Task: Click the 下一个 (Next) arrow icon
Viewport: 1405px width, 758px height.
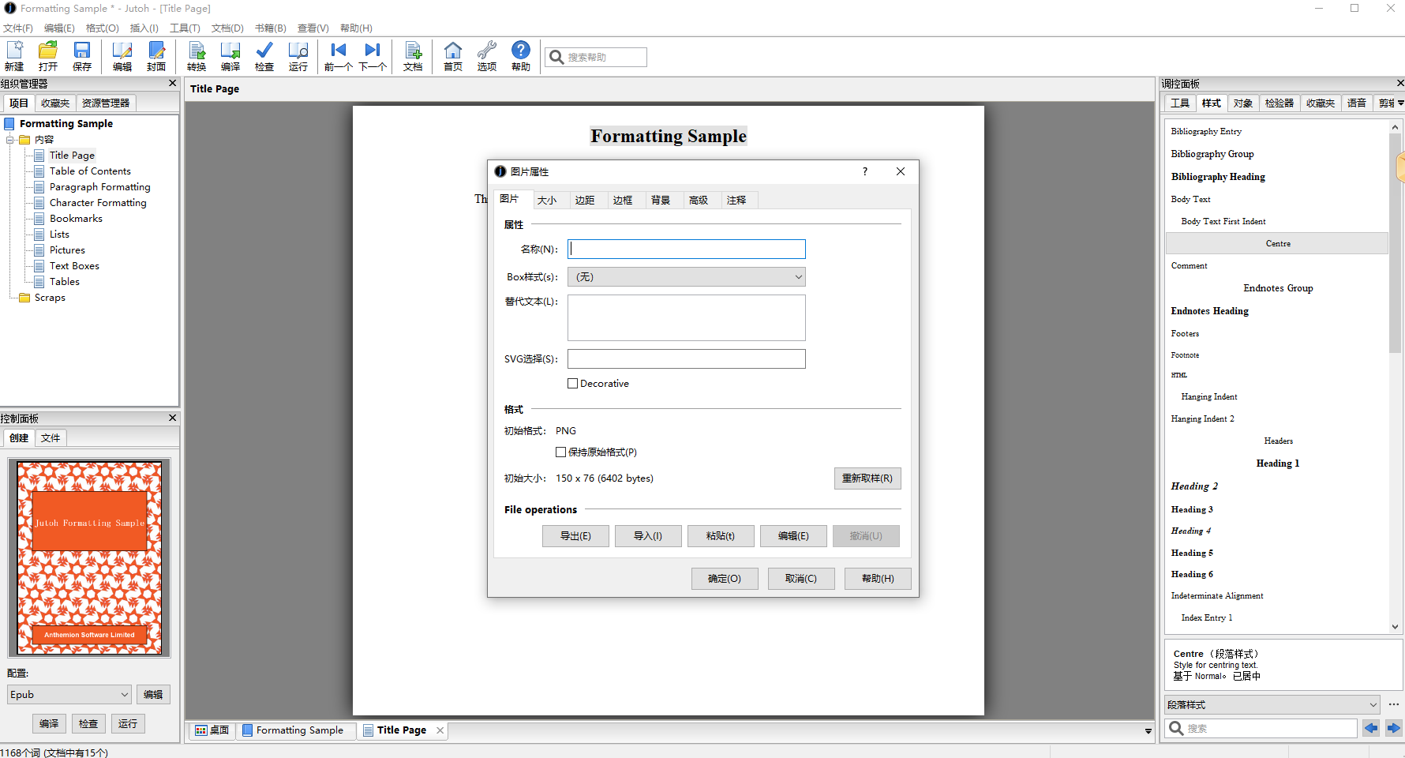Action: pos(373,55)
